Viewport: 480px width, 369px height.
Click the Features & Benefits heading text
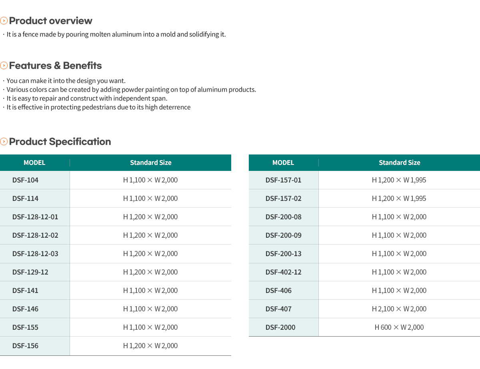[55, 66]
